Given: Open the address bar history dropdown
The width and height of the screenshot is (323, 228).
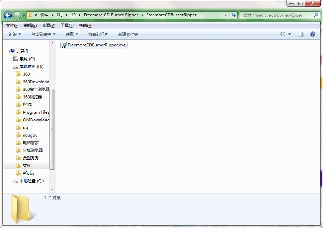Looking at the screenshot, I should click(x=226, y=15).
